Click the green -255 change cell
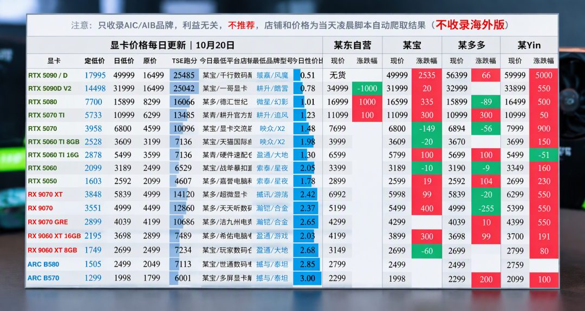 pyautogui.click(x=486, y=209)
